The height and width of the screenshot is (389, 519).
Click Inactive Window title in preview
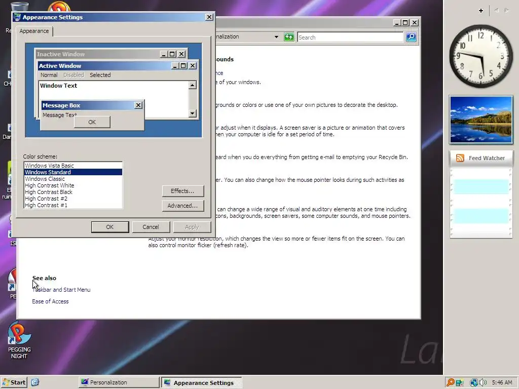pyautogui.click(x=61, y=54)
